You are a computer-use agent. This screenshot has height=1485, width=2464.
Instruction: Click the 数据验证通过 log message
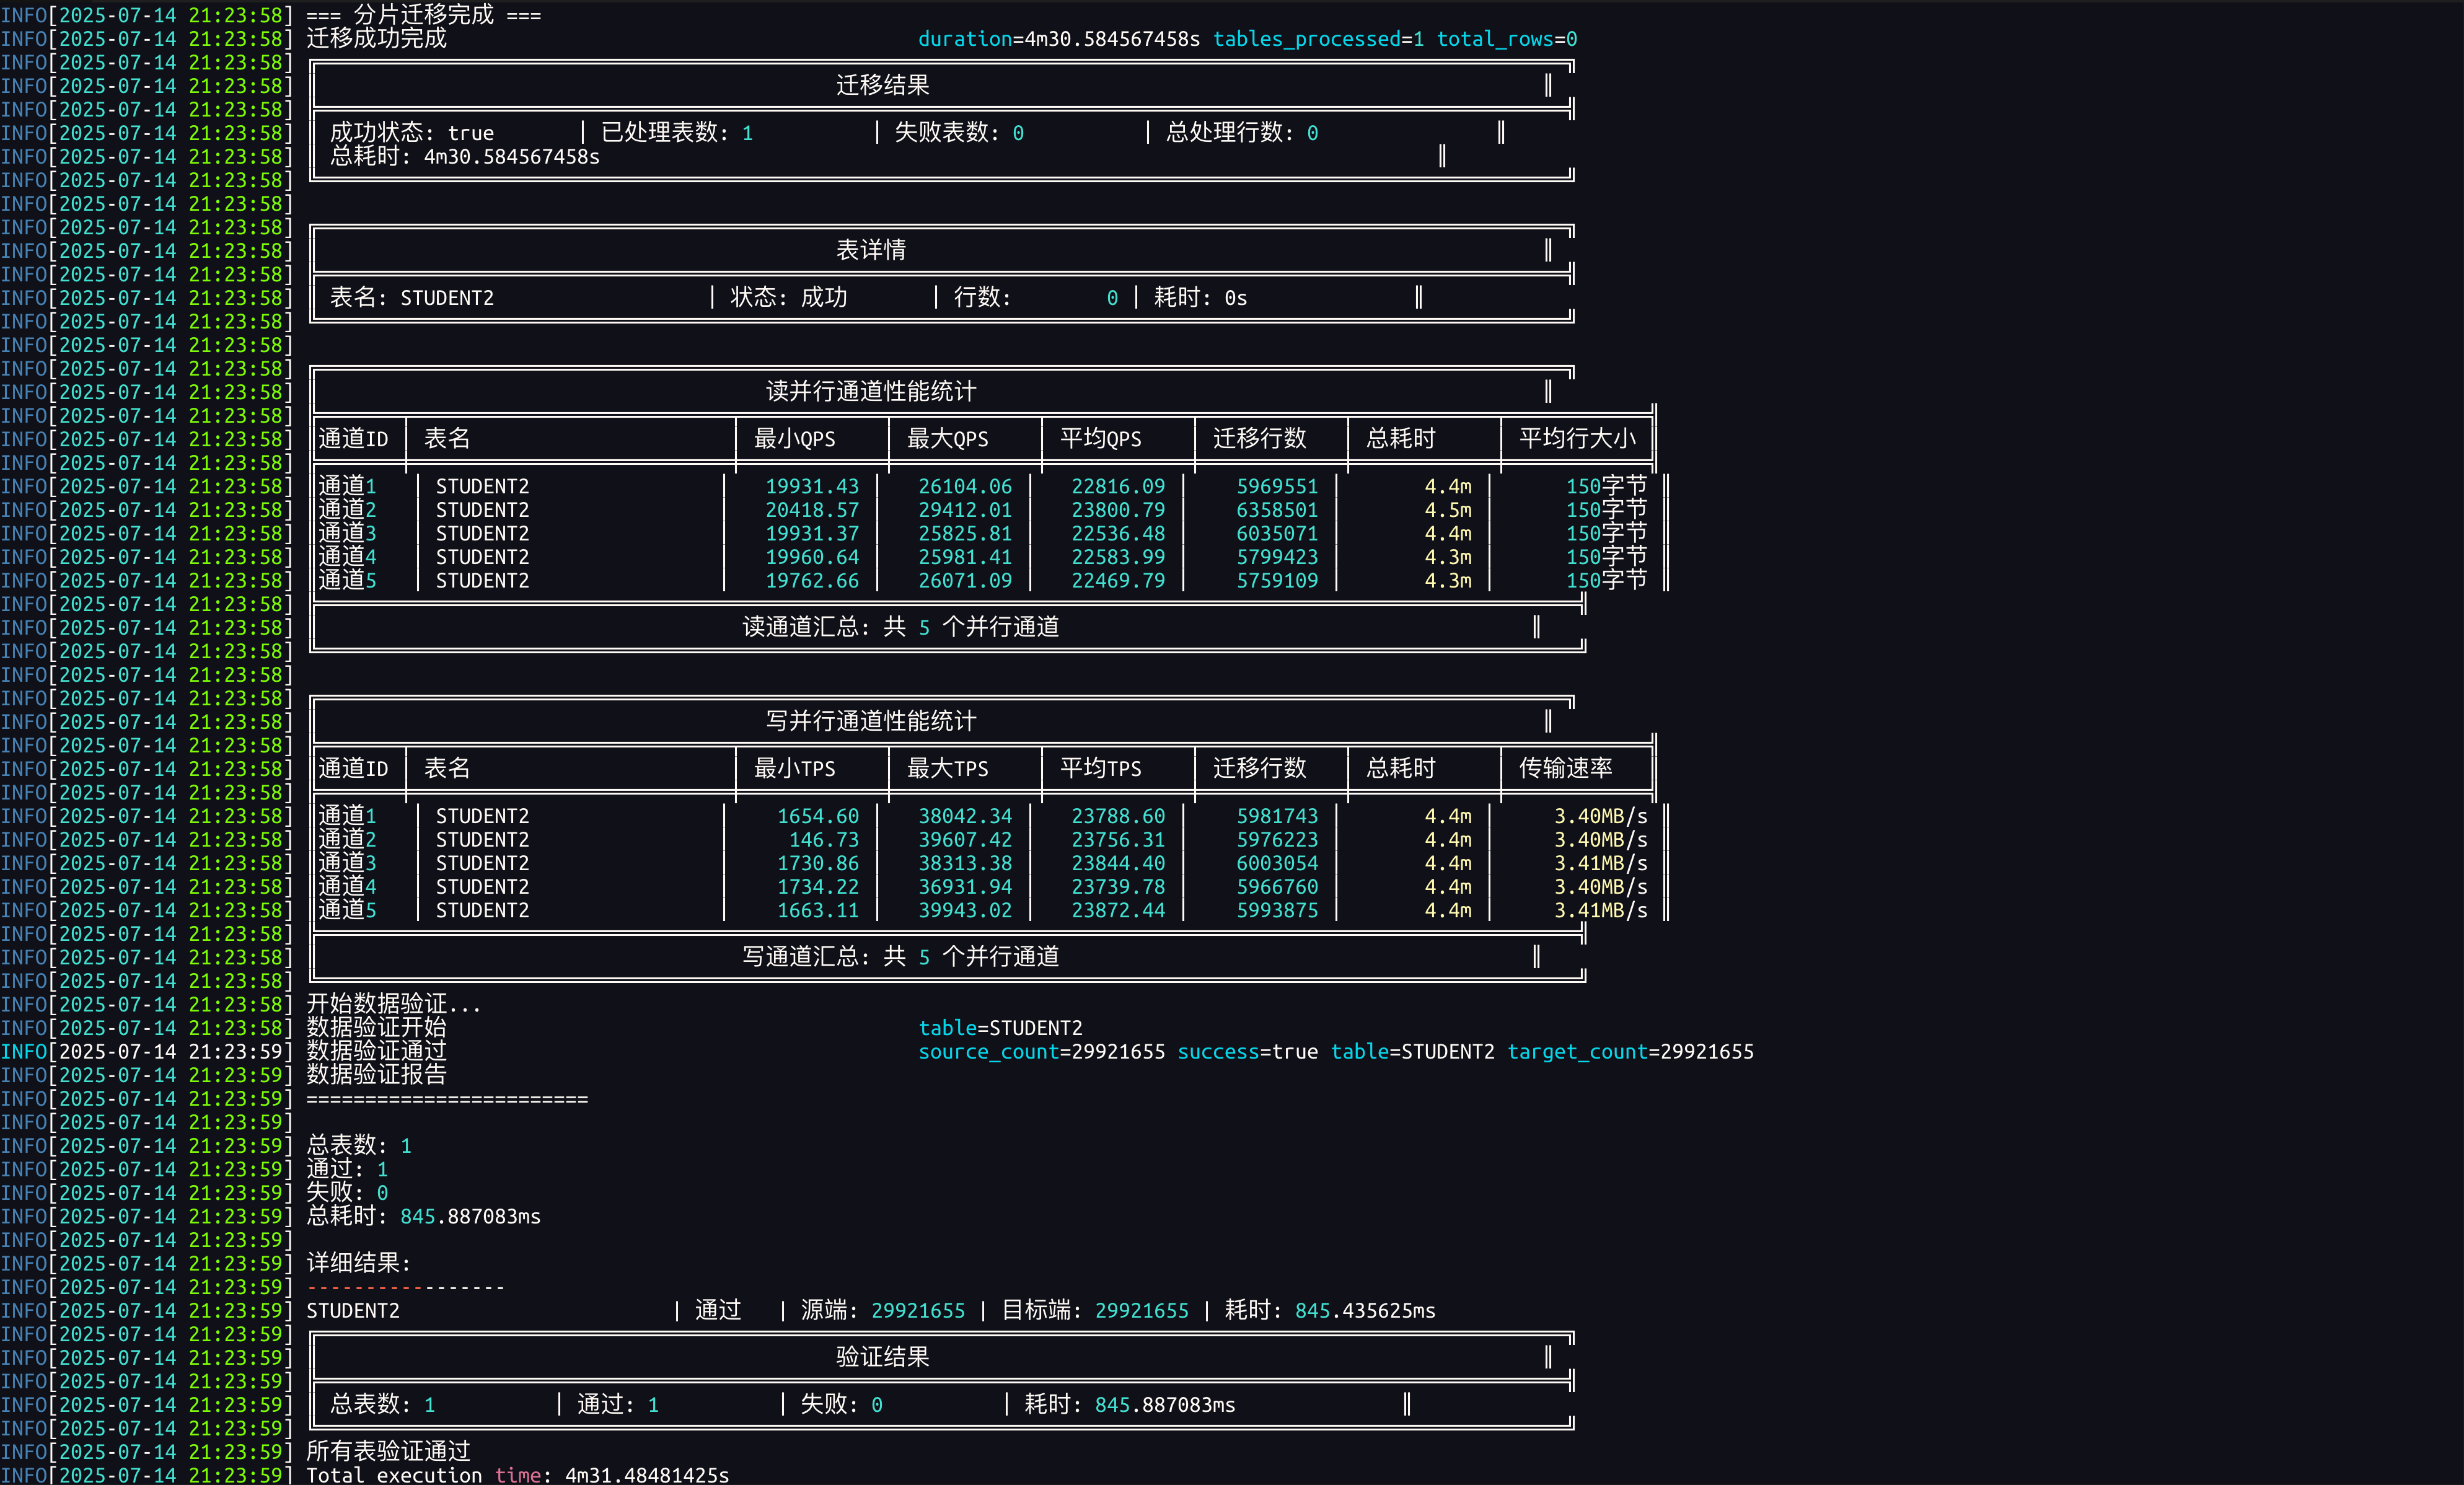(x=376, y=1052)
